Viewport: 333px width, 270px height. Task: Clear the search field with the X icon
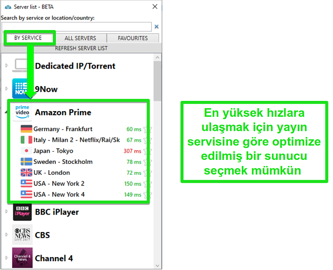click(x=157, y=27)
